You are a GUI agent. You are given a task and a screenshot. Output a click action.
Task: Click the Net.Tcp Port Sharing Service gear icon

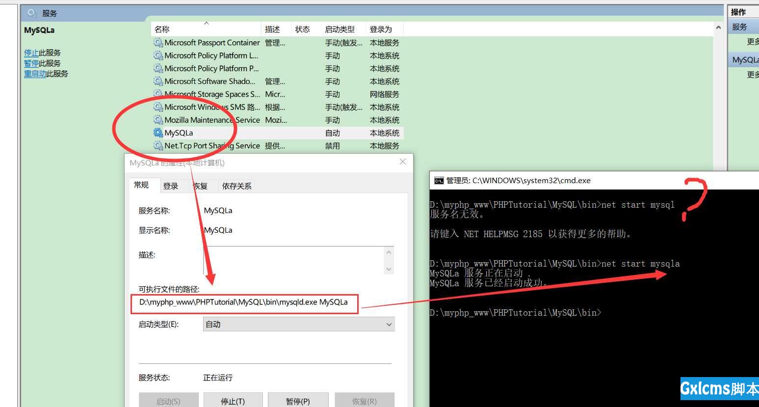click(158, 145)
